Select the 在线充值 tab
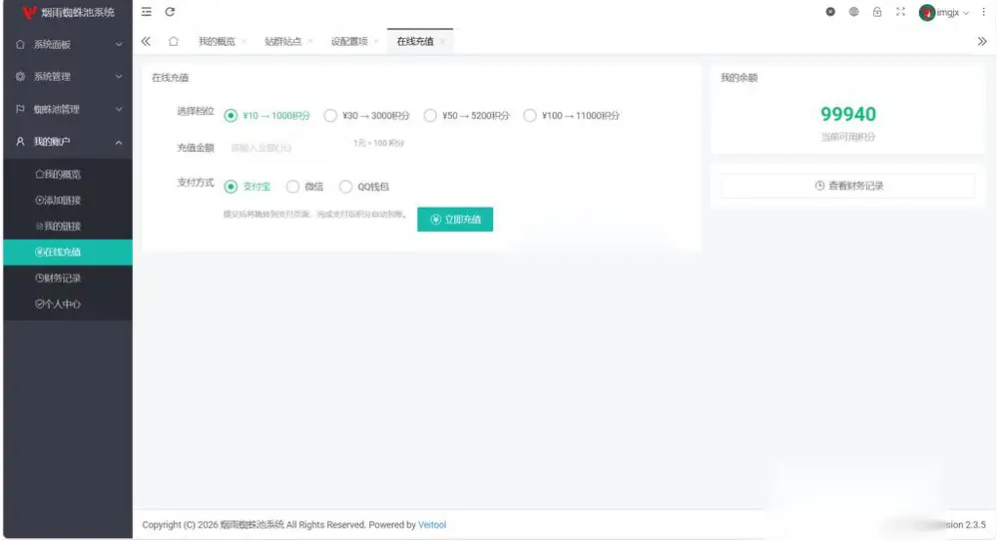The width and height of the screenshot is (998, 541). click(415, 41)
